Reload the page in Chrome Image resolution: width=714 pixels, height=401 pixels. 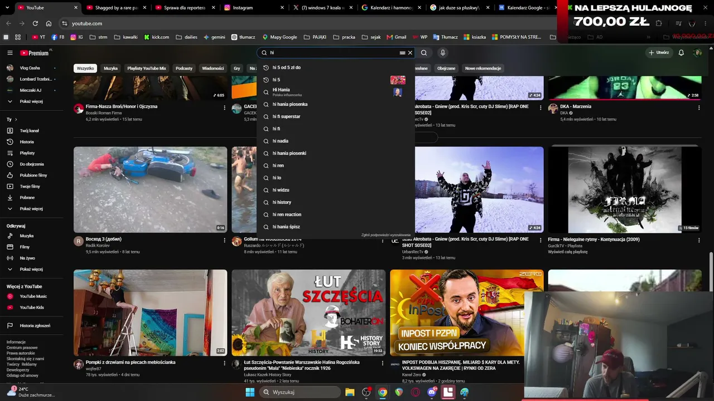click(35, 23)
